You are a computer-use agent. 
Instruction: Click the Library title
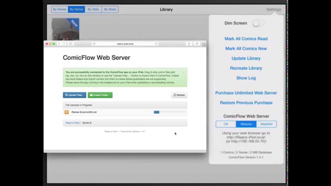(x=166, y=10)
